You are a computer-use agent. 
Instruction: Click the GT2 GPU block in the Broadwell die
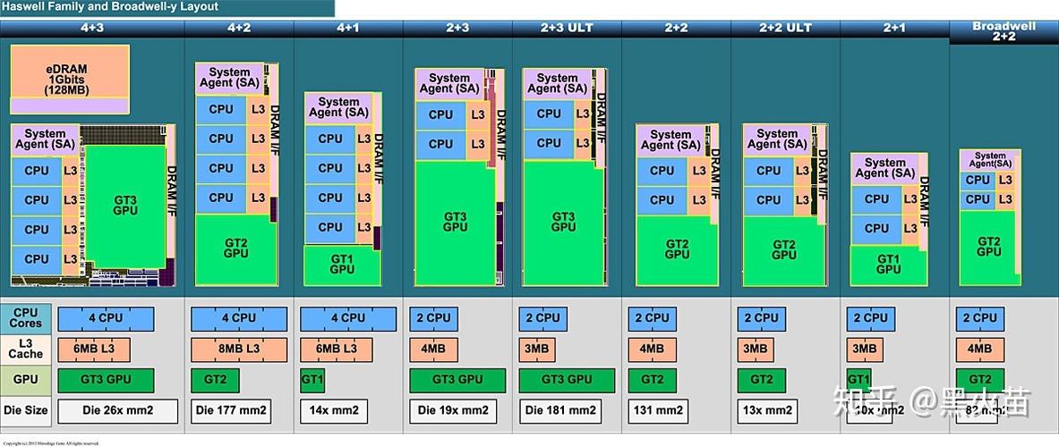click(989, 247)
